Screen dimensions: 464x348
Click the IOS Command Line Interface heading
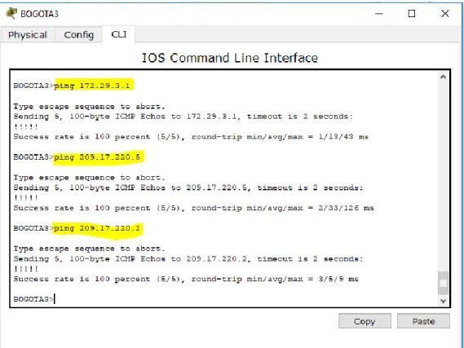point(230,58)
